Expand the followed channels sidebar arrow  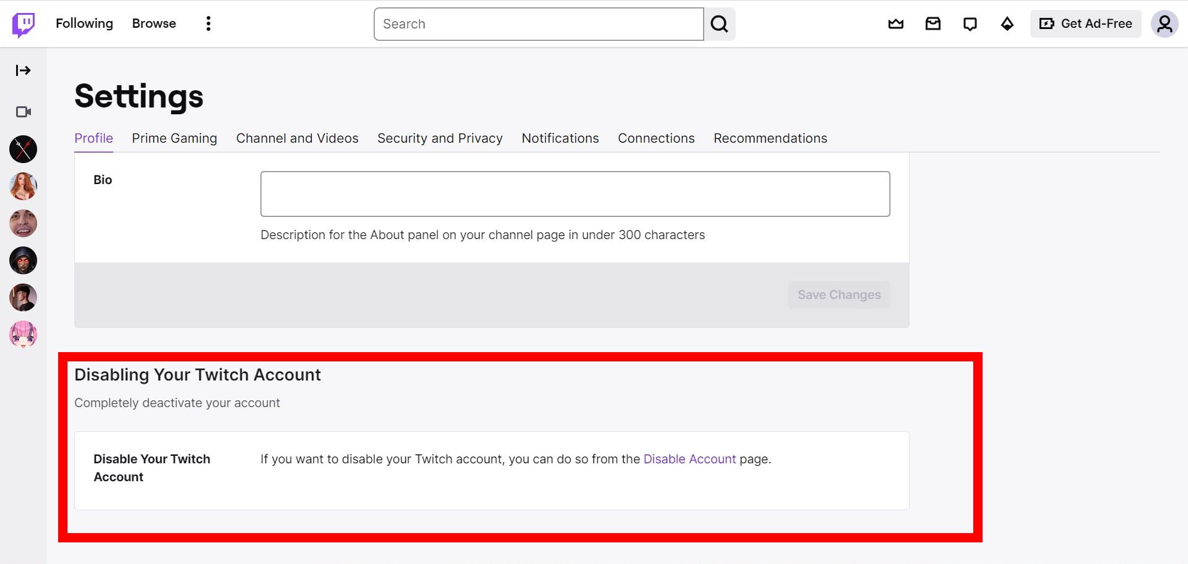23,70
